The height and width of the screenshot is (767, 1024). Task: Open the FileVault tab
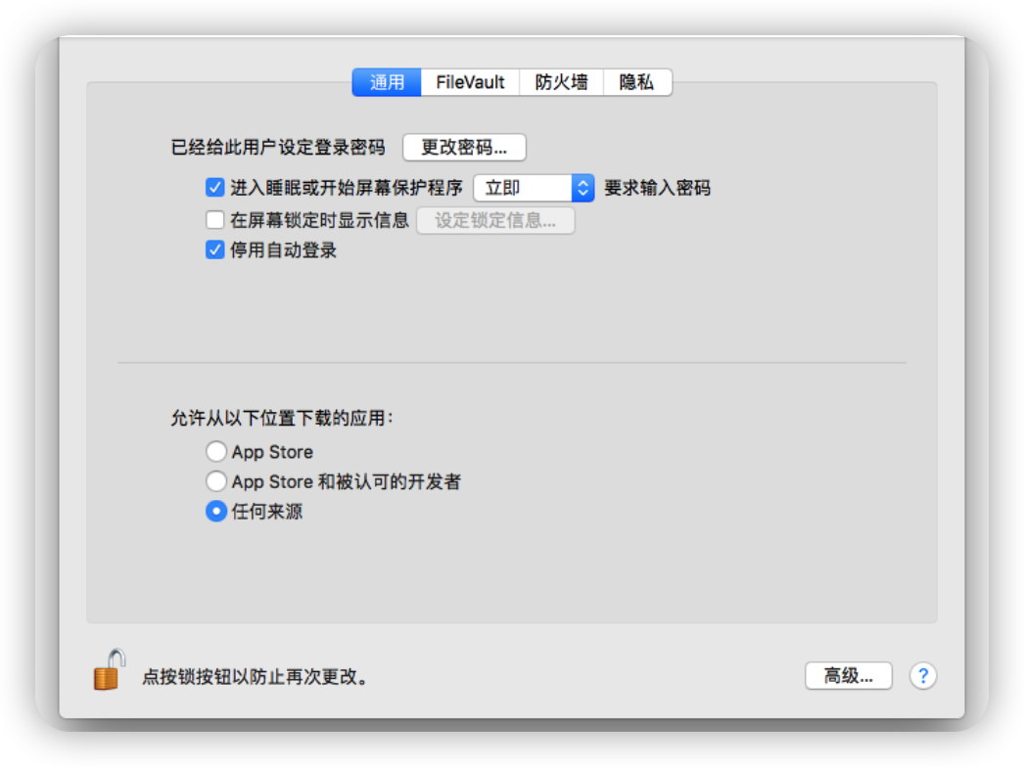click(x=470, y=82)
